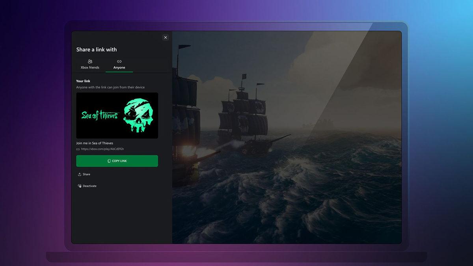Select the copy icon inside the COPY LINK button
Screen dimensions: 473x266
(109, 161)
